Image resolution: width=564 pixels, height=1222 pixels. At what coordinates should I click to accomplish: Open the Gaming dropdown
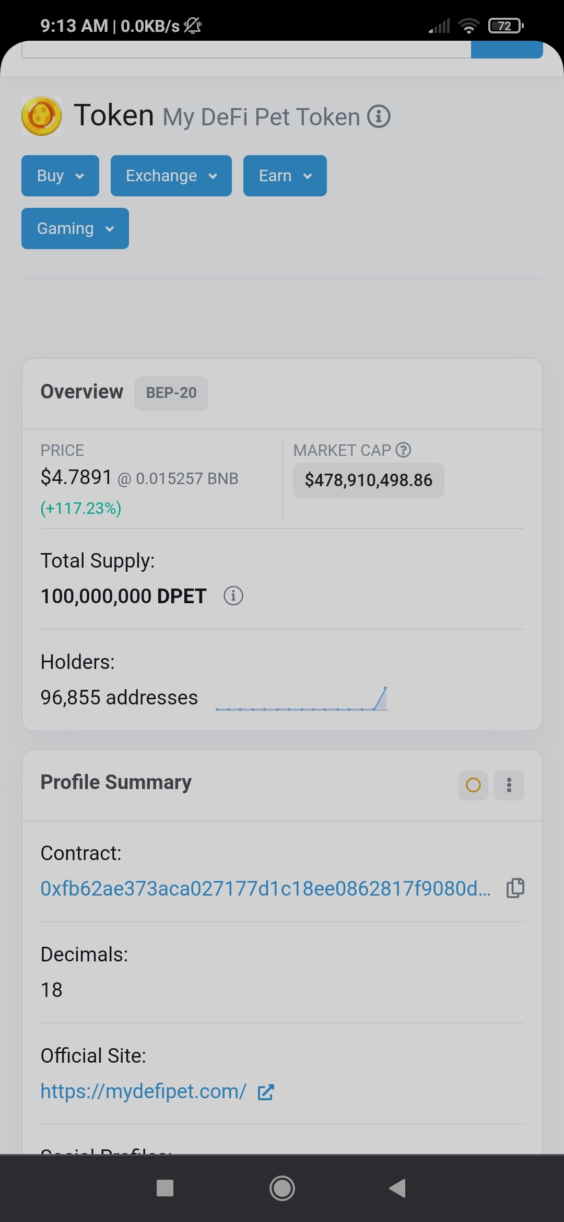(75, 228)
